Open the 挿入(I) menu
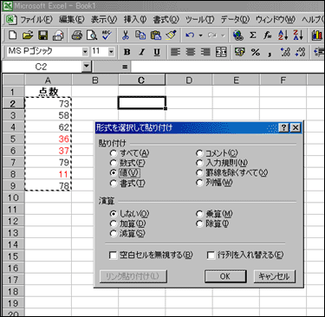325x317 pixels. tap(135, 20)
